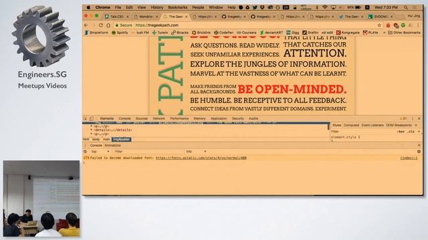
Task: Open the (index):1 source link
Action: click(x=409, y=158)
